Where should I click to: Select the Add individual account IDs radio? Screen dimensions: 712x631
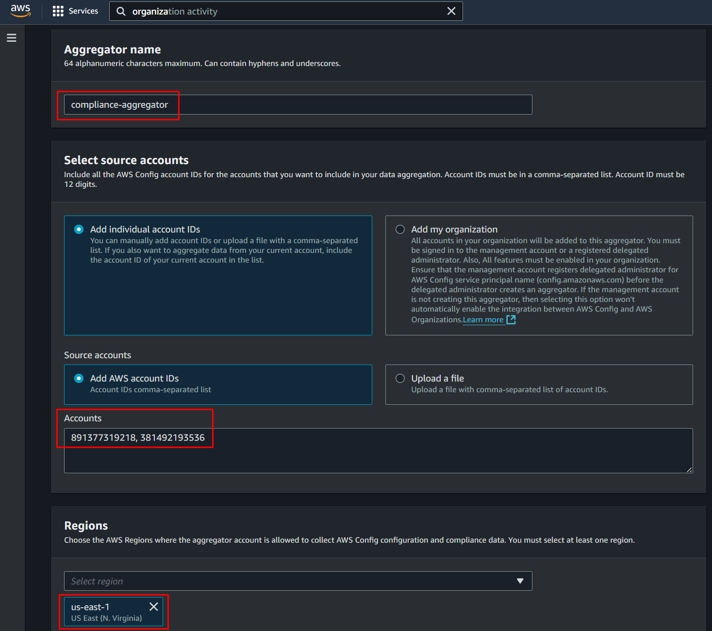pyautogui.click(x=79, y=230)
